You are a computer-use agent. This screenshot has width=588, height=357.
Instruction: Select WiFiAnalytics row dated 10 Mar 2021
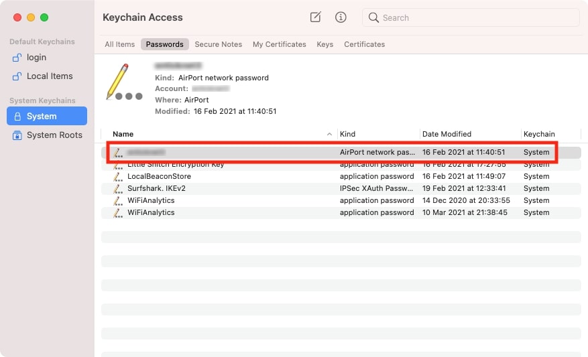[x=341, y=212]
